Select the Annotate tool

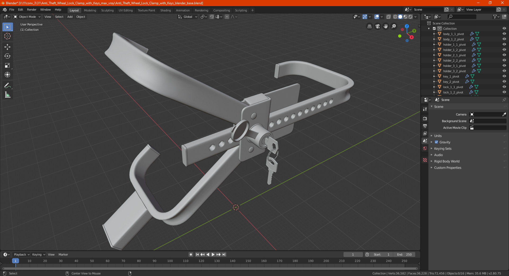pos(7,85)
